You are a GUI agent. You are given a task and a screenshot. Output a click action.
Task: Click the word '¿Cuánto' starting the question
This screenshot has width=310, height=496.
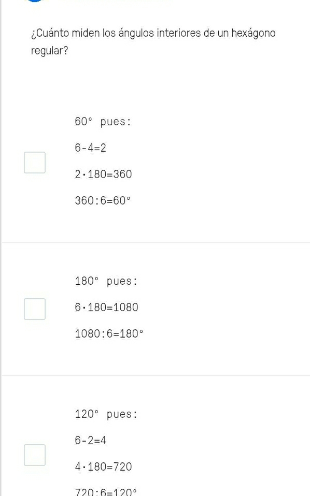(x=50, y=33)
